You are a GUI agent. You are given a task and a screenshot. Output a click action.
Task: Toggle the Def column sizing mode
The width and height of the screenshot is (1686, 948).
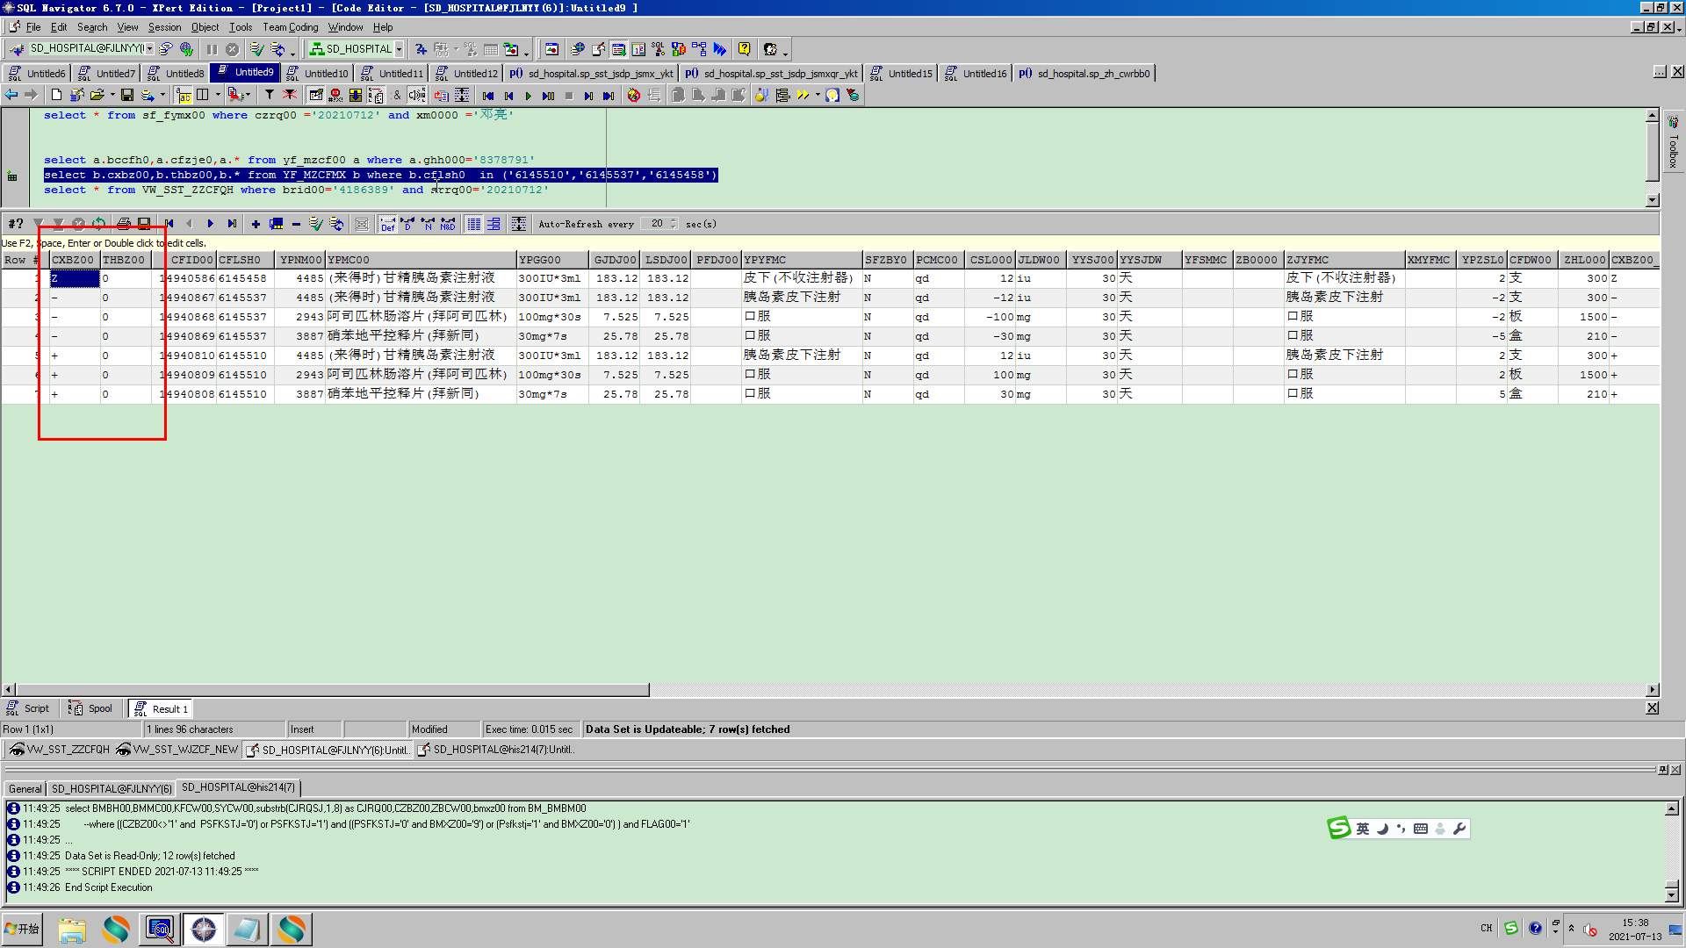[387, 224]
